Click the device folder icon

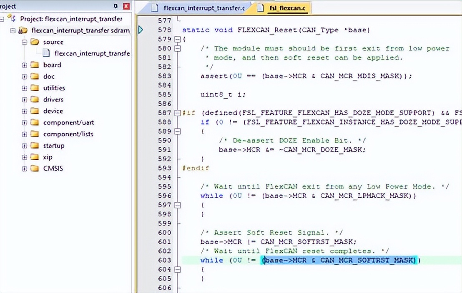[x=35, y=111]
